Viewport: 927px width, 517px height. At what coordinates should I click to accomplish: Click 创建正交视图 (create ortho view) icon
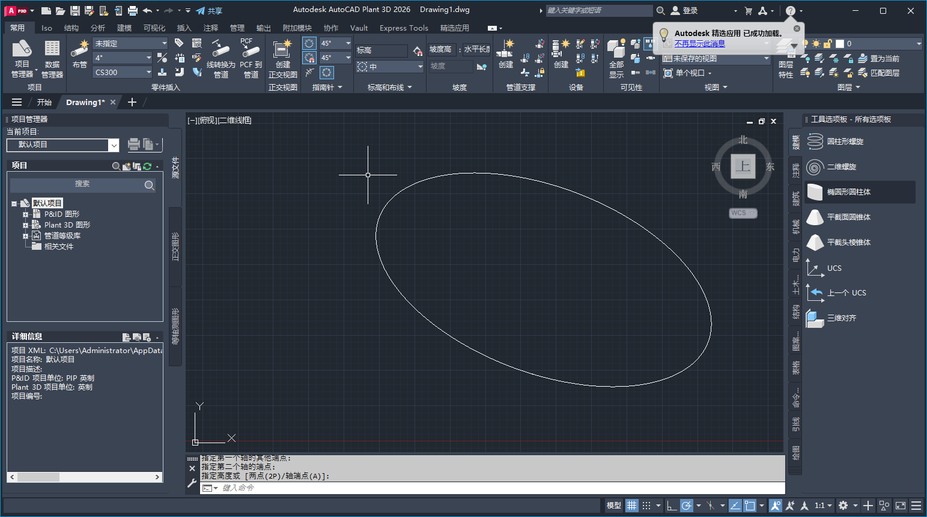[x=282, y=58]
